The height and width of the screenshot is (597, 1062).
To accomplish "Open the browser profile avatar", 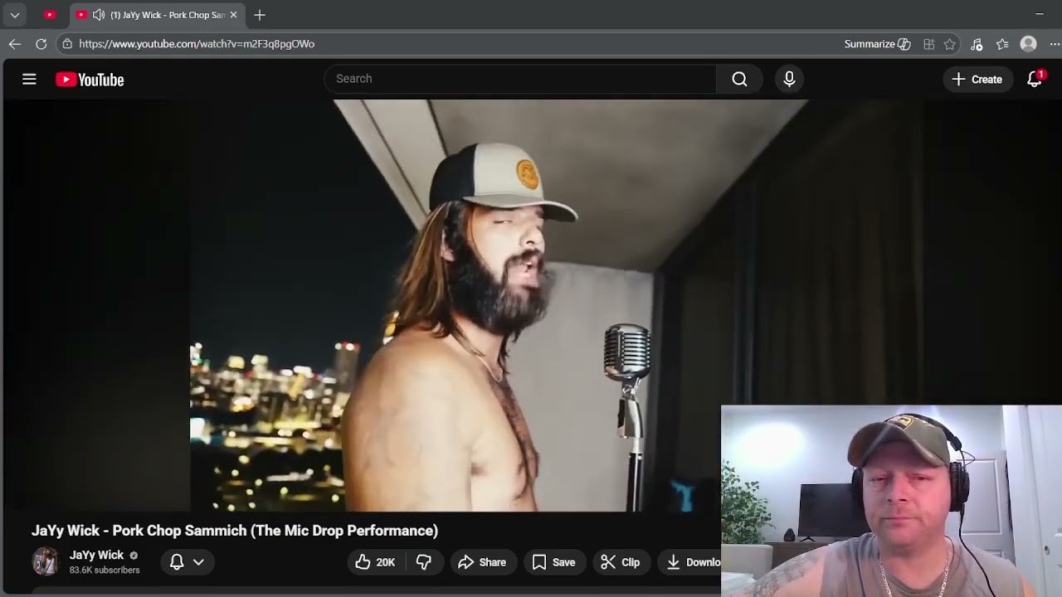I will click(1029, 44).
